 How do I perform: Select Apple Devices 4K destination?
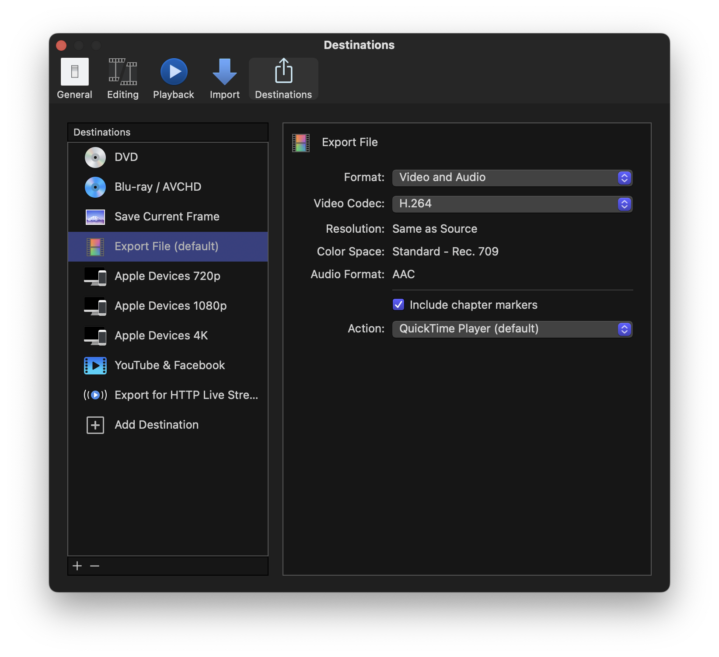point(168,336)
